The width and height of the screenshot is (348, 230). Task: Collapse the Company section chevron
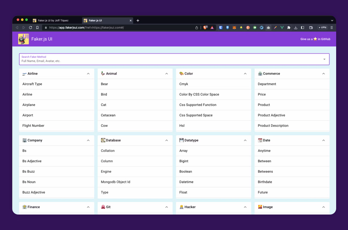click(88, 140)
